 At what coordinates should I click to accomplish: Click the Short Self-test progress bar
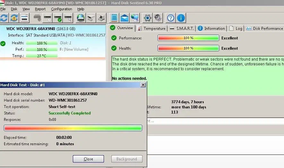(x=73, y=128)
